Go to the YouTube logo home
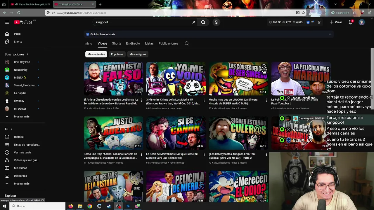This screenshot has width=374, height=210. [23, 22]
